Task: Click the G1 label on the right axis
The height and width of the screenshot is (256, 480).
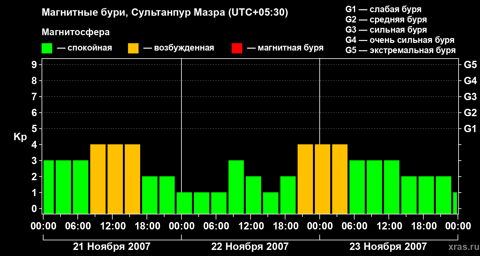Action: pyautogui.click(x=470, y=129)
